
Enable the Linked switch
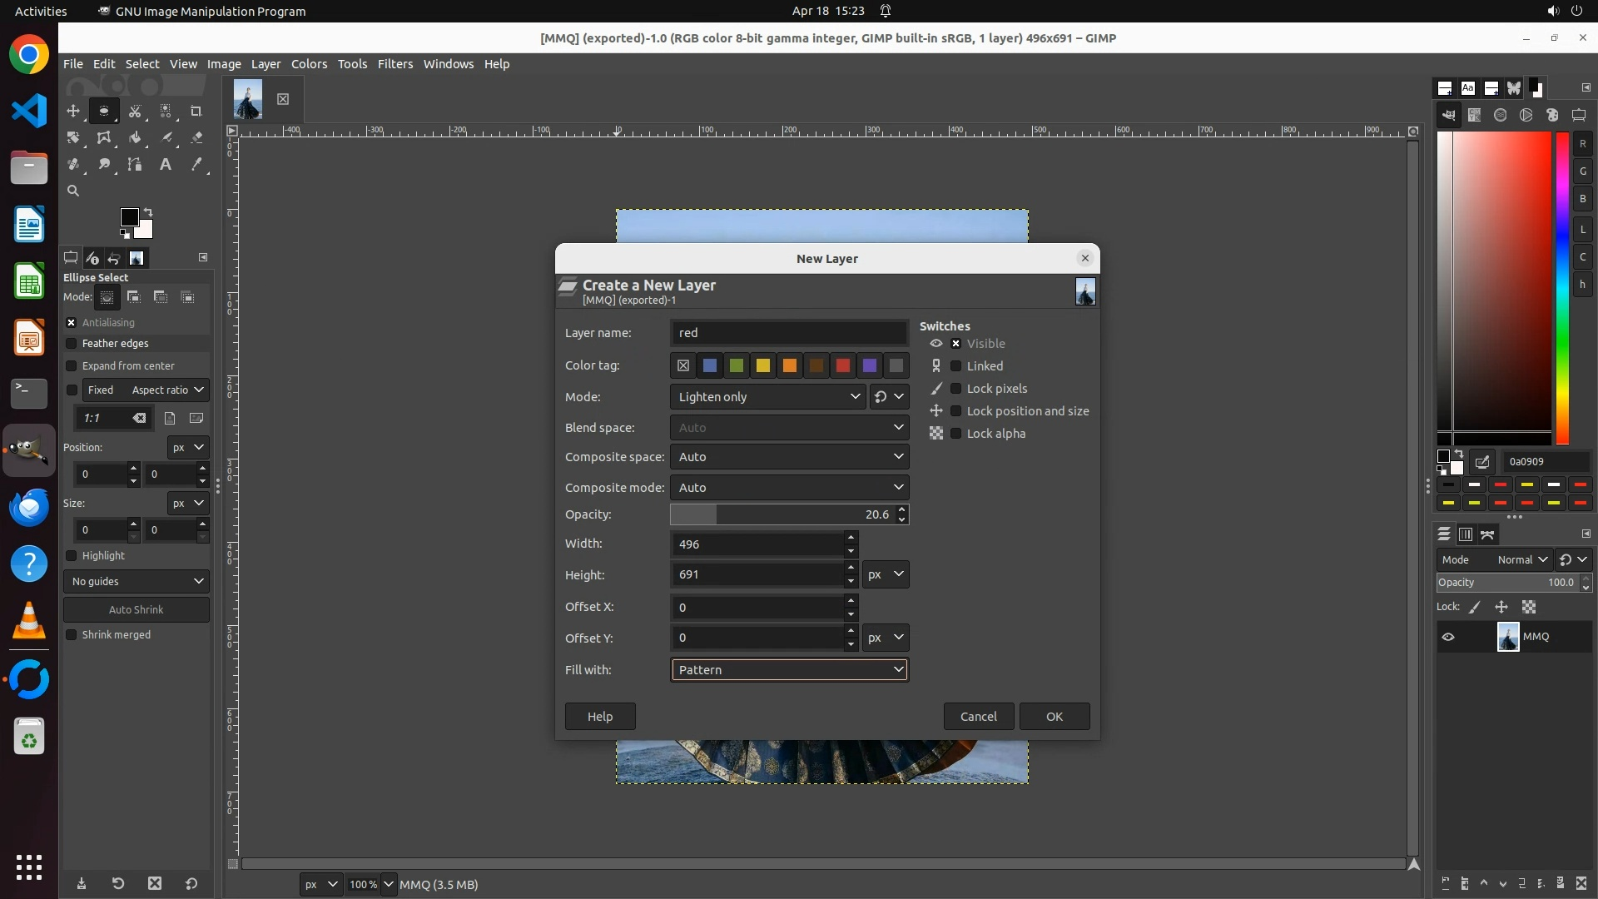pyautogui.click(x=955, y=366)
